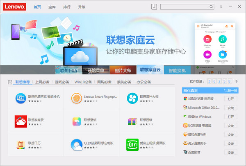246x166 pixels.
Task: Open the 联想温控大师 fan icon
Action: coord(132,98)
